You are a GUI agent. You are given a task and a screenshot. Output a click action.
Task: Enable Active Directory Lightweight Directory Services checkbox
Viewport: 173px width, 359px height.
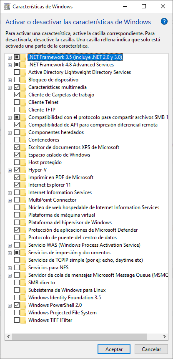tap(17, 72)
